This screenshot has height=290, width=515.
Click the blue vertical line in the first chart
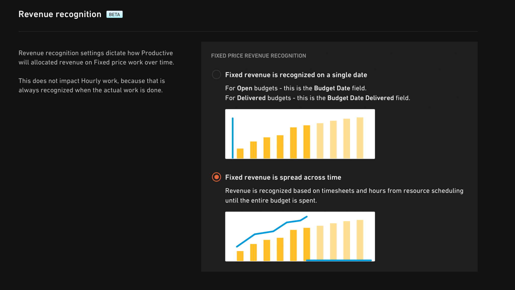coord(233,138)
